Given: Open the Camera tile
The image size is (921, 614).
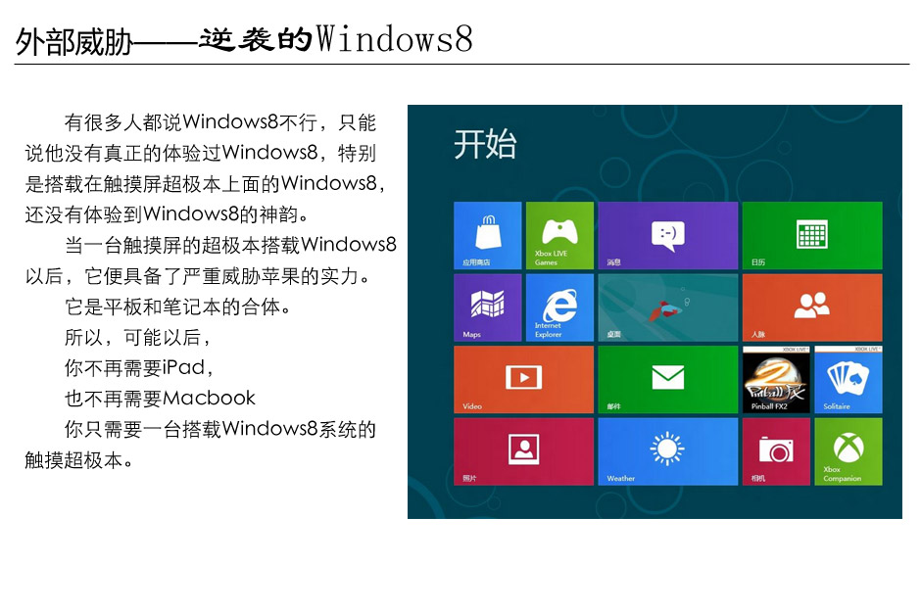Looking at the screenshot, I should (776, 450).
